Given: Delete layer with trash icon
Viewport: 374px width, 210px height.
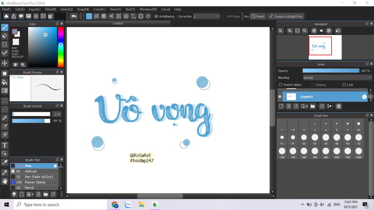Looking at the screenshot, I should [339, 106].
